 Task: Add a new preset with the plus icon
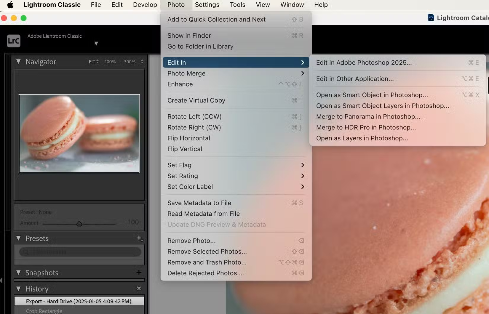pos(139,238)
